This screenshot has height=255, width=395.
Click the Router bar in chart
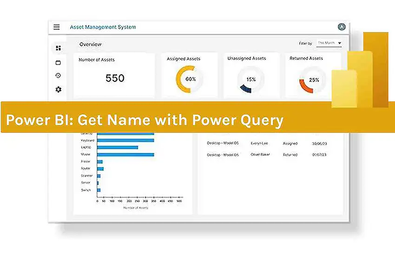pyautogui.click(x=100, y=169)
